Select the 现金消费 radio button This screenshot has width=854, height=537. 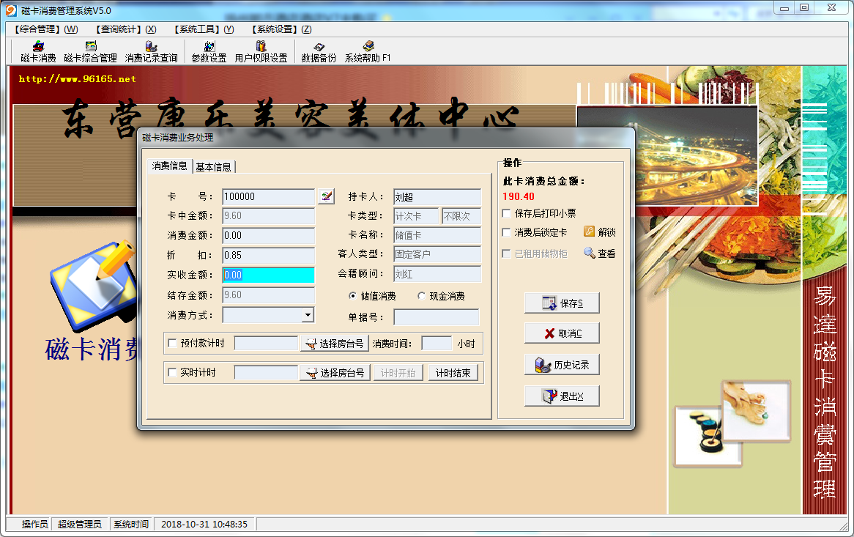point(421,296)
